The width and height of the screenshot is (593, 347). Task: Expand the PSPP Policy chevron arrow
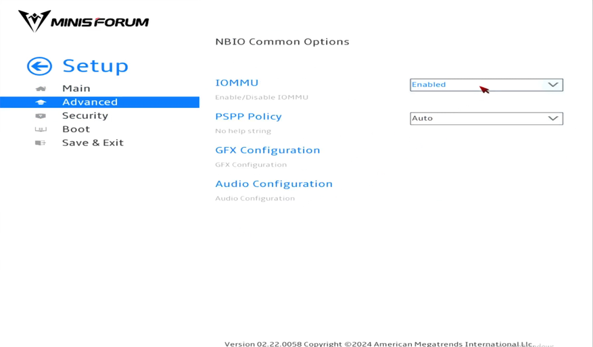pos(553,118)
